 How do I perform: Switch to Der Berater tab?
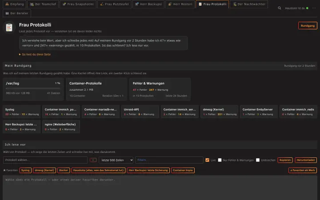[x=17, y=13]
